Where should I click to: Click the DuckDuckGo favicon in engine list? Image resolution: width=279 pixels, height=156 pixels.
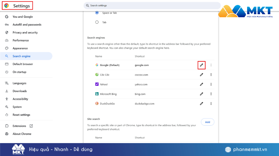point(97,104)
